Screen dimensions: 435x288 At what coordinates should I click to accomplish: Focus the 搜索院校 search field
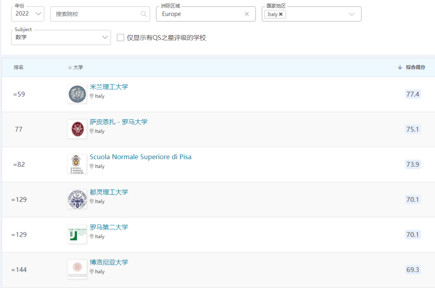[100, 14]
